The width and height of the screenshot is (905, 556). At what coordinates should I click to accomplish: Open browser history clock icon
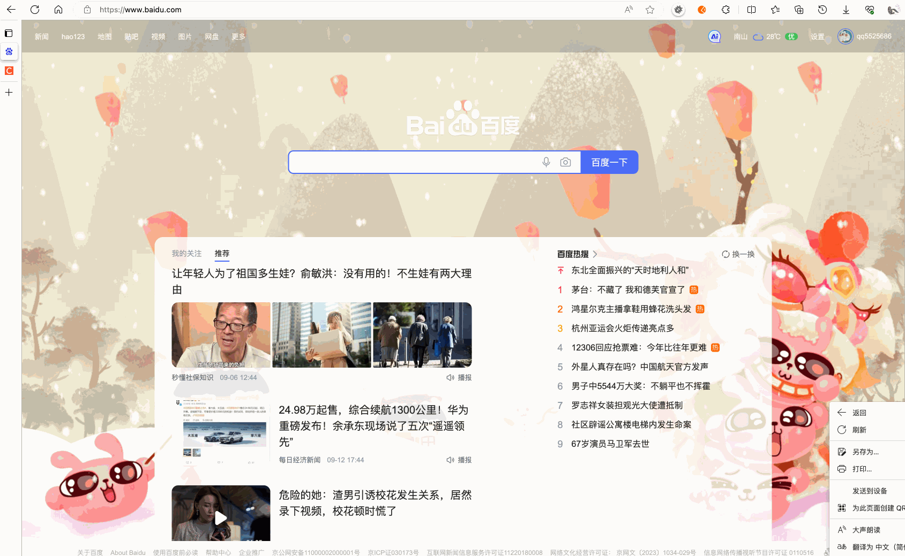[822, 10]
